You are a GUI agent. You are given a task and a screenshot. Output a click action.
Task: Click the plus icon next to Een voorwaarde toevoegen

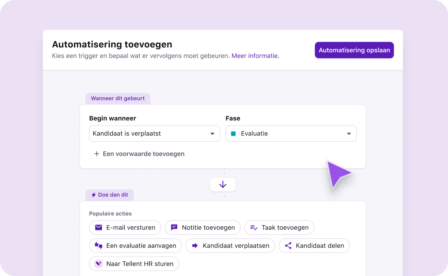(x=97, y=154)
